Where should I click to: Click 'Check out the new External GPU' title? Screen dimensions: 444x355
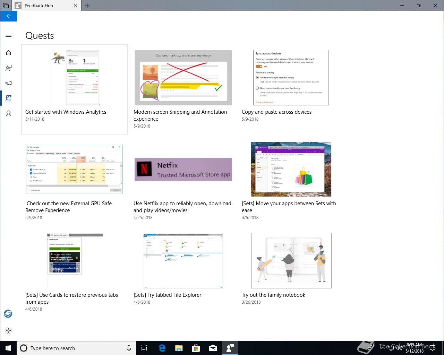(x=69, y=207)
